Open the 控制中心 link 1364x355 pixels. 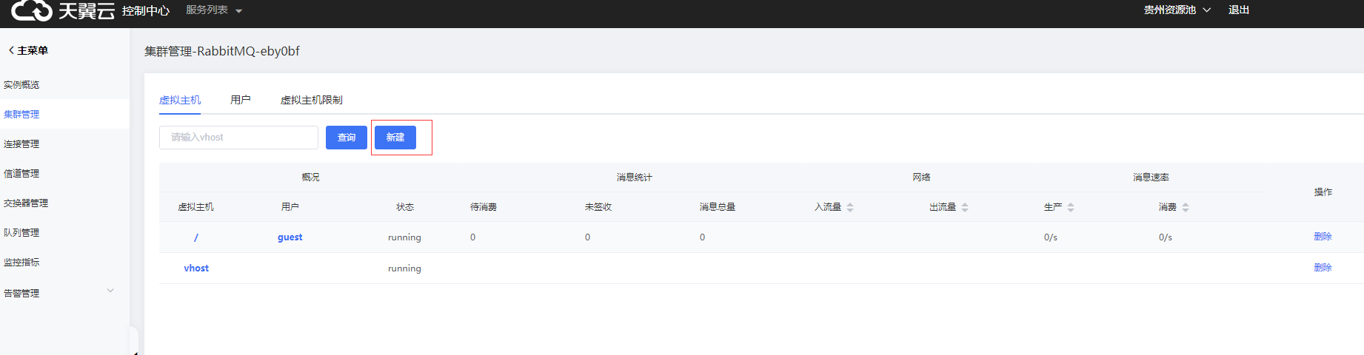point(146,11)
